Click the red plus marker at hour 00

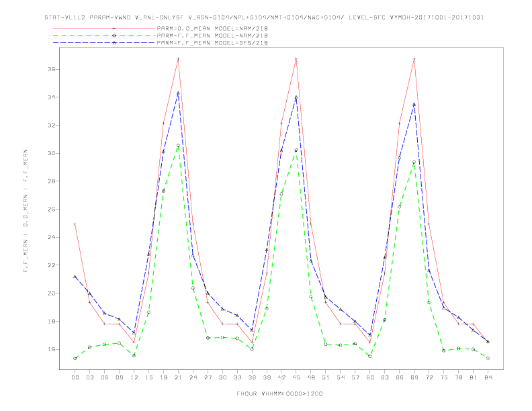pyautogui.click(x=75, y=224)
